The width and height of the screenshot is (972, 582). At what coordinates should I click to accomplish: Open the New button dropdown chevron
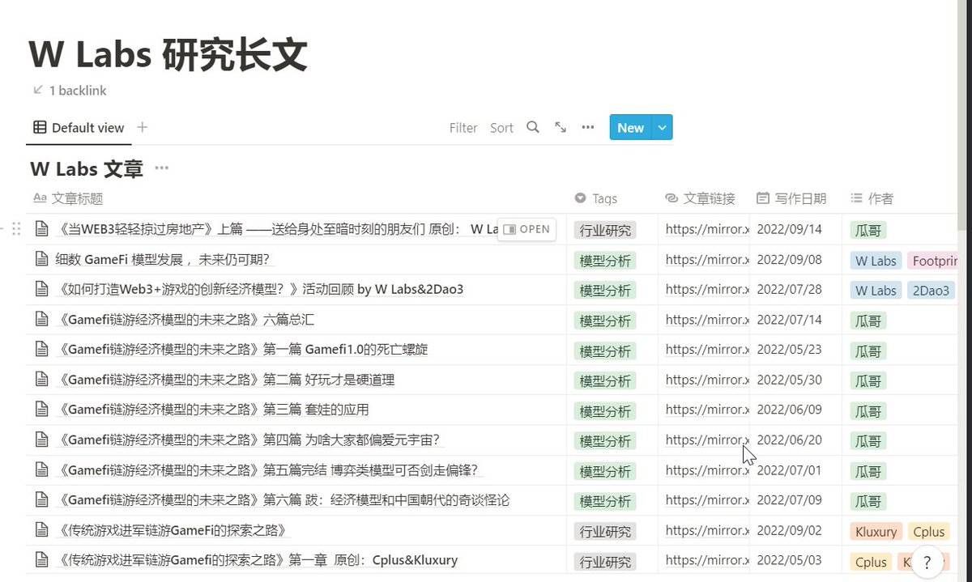662,127
